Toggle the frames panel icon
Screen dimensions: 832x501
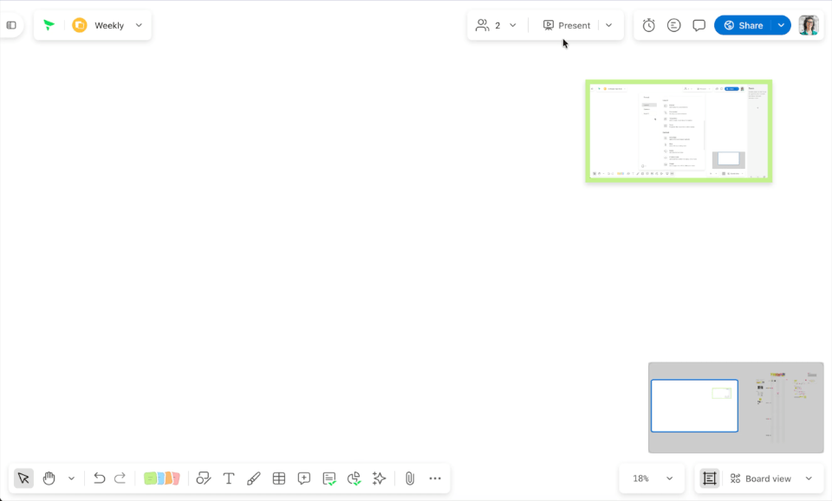710,479
